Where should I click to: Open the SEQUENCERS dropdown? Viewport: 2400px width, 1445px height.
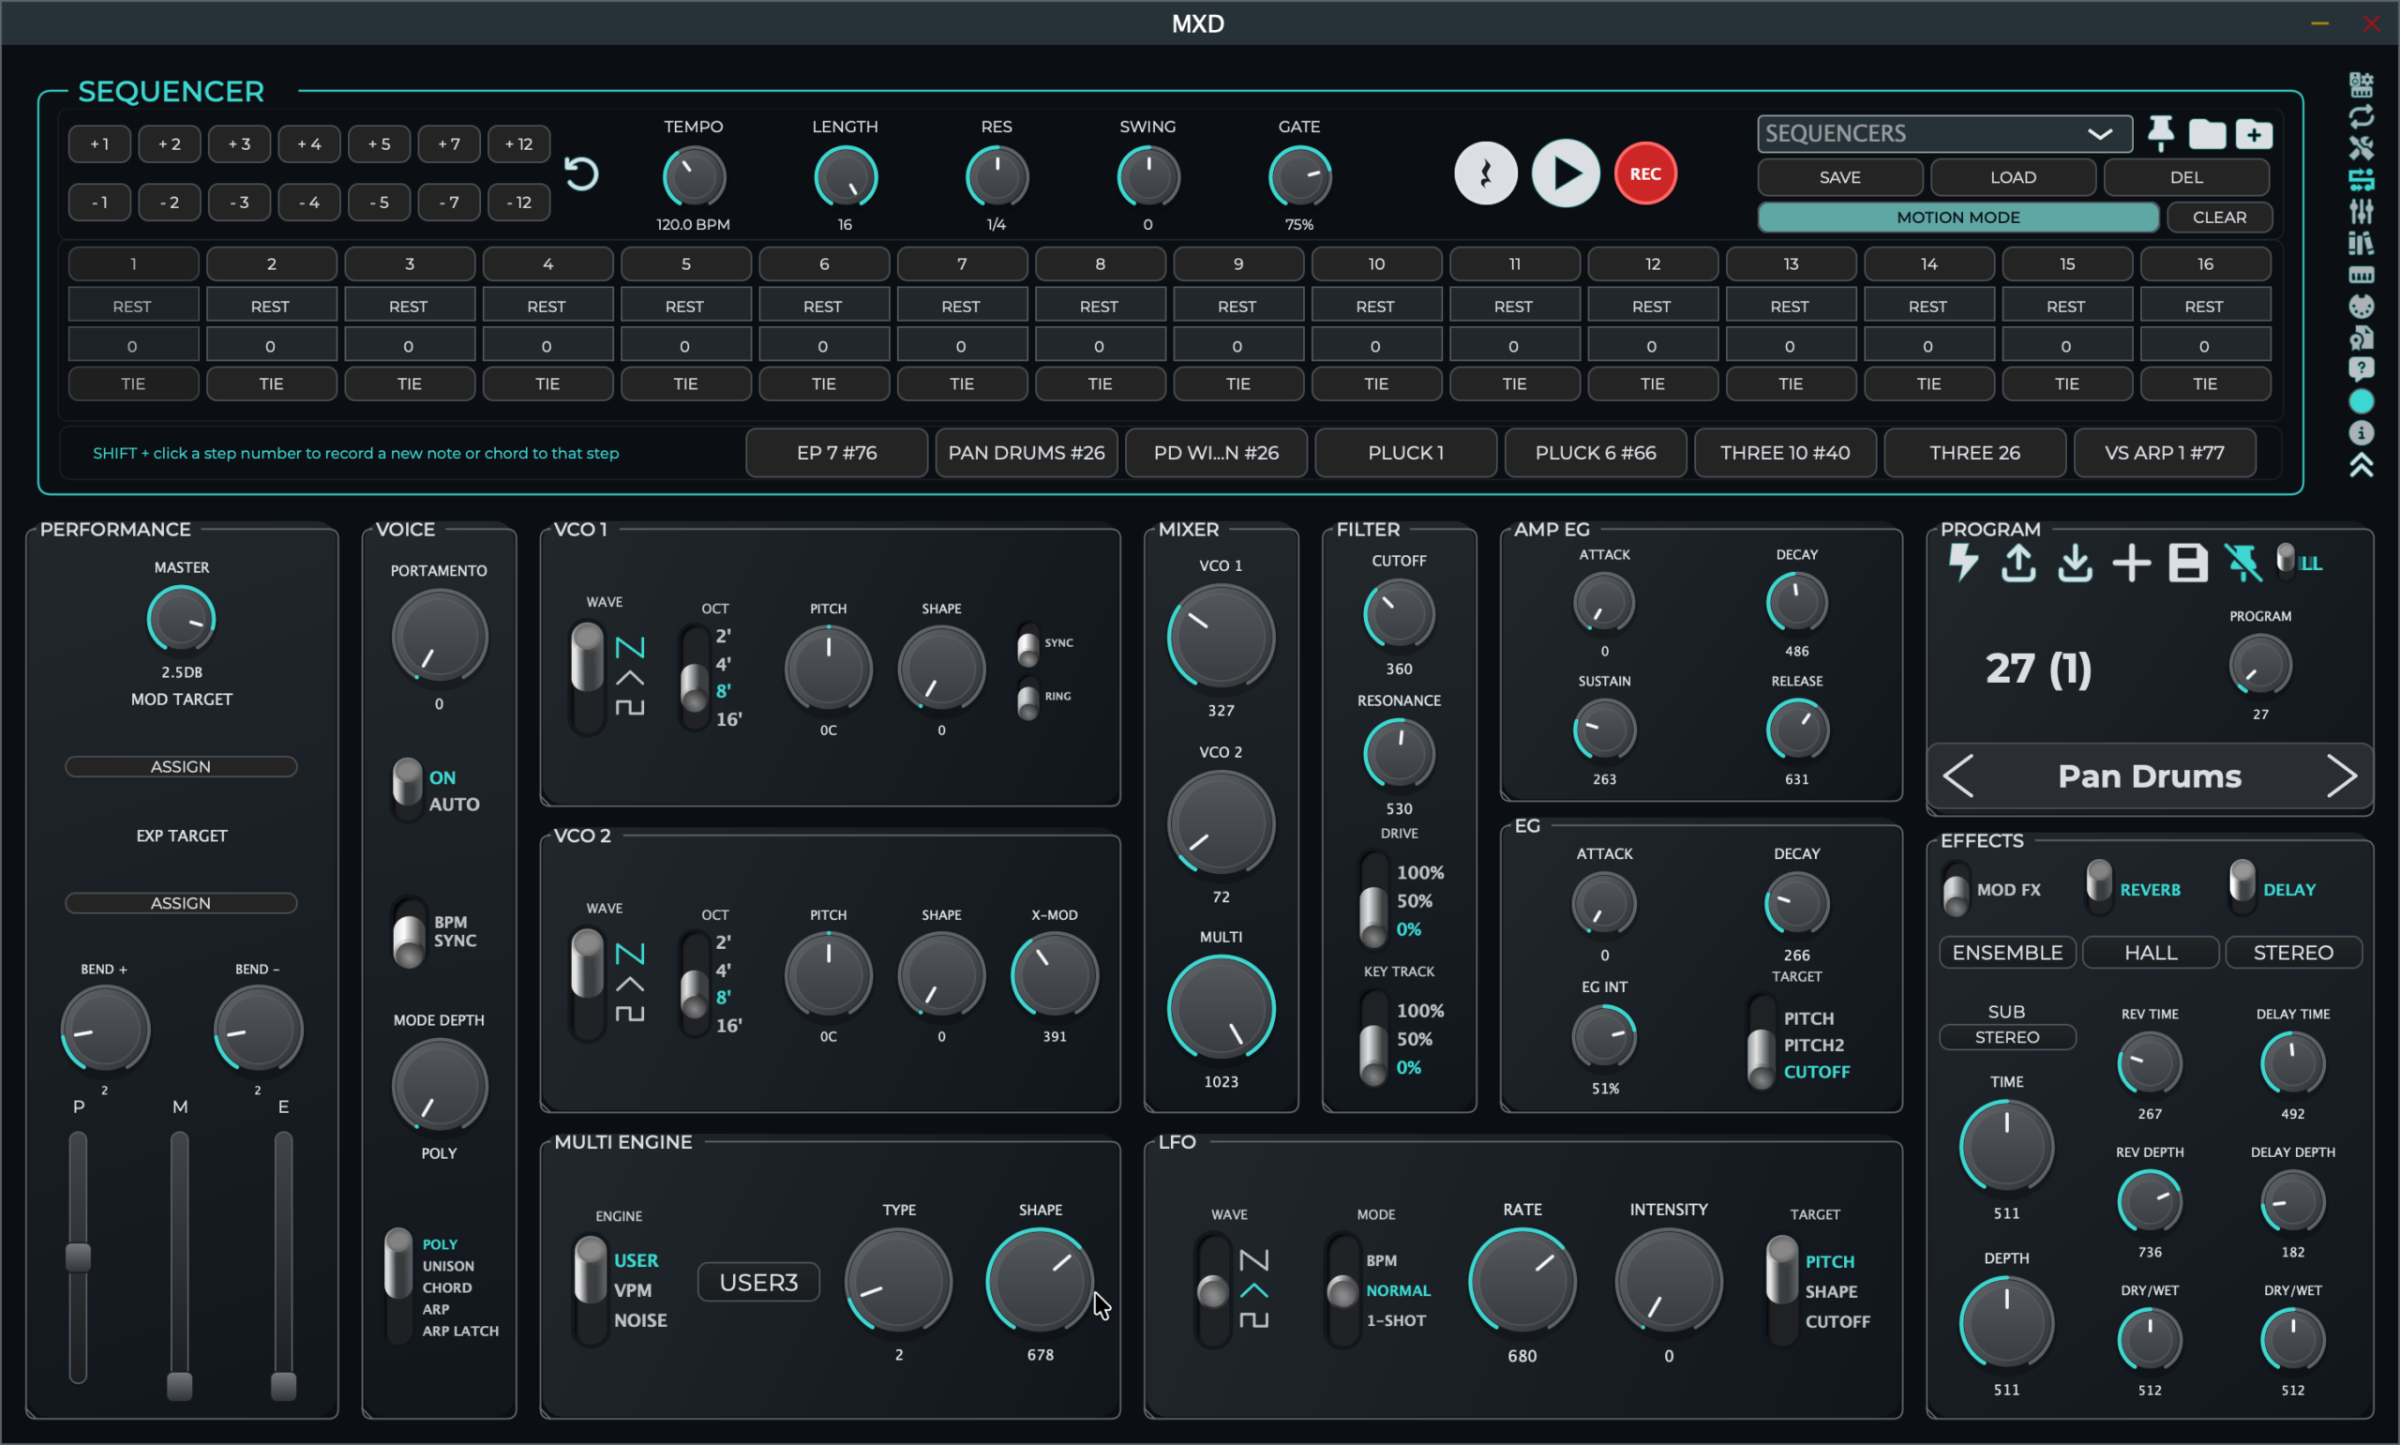coord(1943,133)
